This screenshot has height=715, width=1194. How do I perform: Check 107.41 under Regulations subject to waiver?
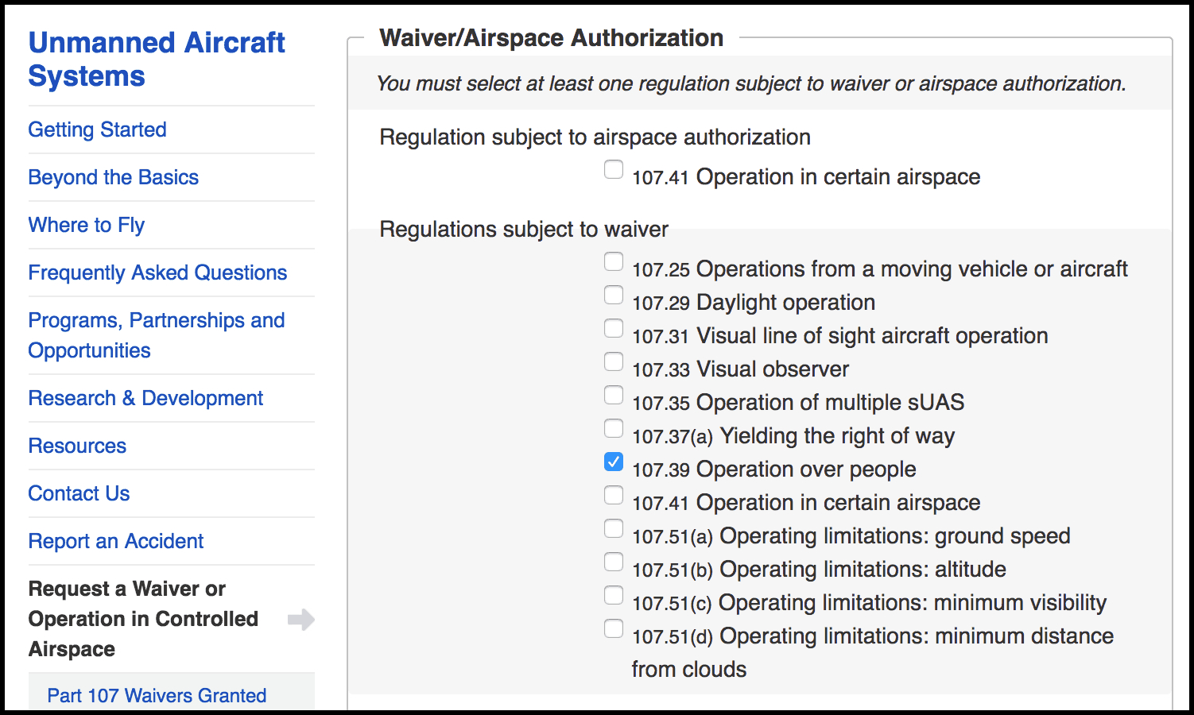click(x=614, y=495)
